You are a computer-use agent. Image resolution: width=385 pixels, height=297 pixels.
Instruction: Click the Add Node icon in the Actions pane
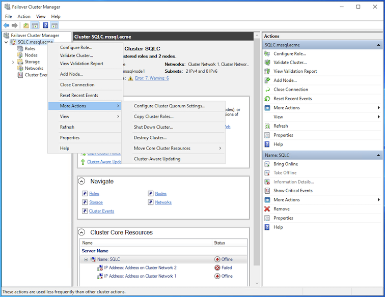(267, 80)
